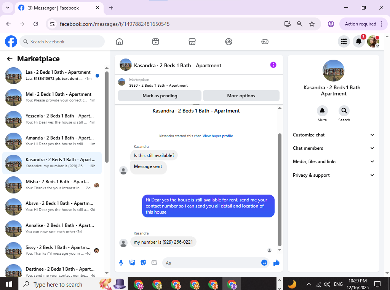This screenshot has width=390, height=290.
Task: Open Windows notification center icon
Action: pos(377,284)
